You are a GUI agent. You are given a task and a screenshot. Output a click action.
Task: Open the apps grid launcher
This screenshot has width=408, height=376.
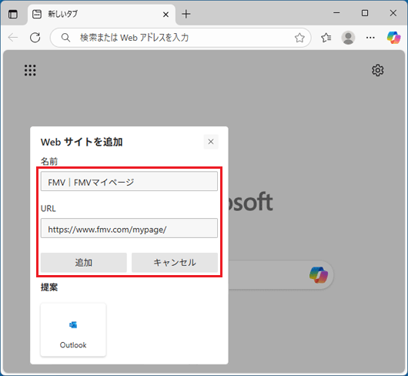30,70
